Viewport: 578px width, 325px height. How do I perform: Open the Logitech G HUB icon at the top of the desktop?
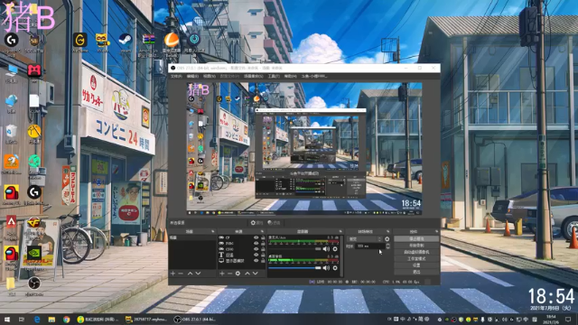[x=11, y=40]
